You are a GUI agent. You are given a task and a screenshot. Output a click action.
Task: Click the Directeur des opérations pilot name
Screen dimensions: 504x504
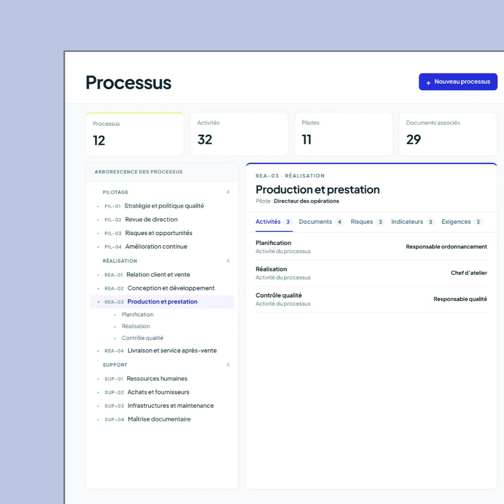pyautogui.click(x=306, y=201)
